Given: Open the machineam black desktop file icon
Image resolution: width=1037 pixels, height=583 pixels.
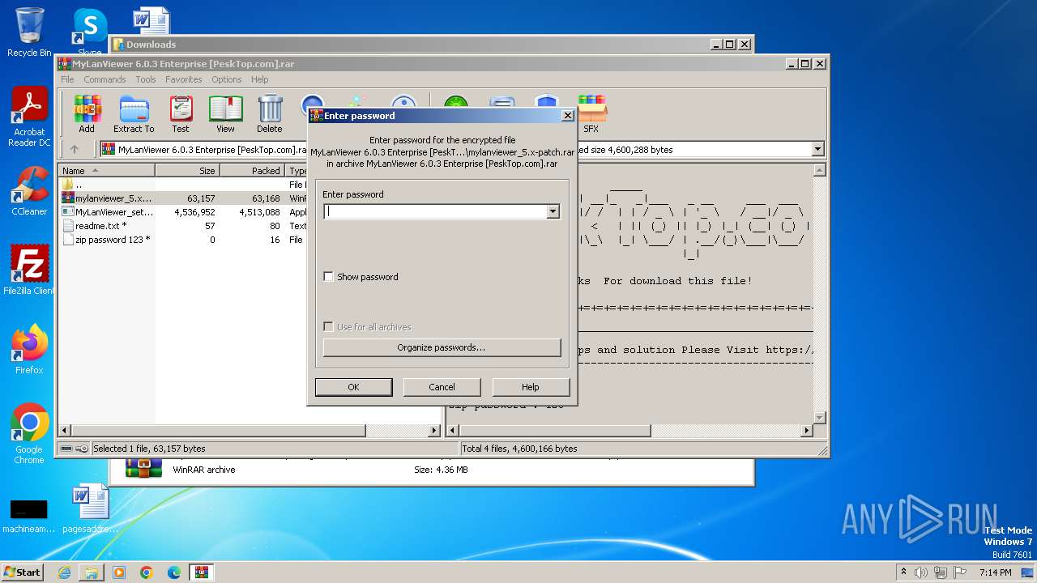Looking at the screenshot, I should click(x=29, y=516).
